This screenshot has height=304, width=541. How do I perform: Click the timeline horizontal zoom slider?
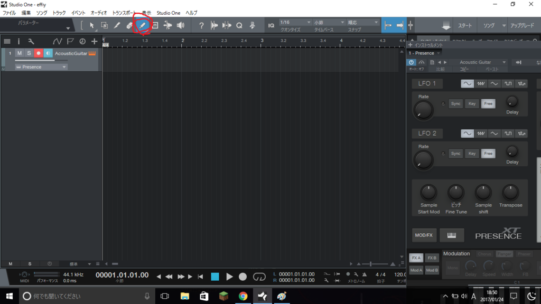(376, 264)
